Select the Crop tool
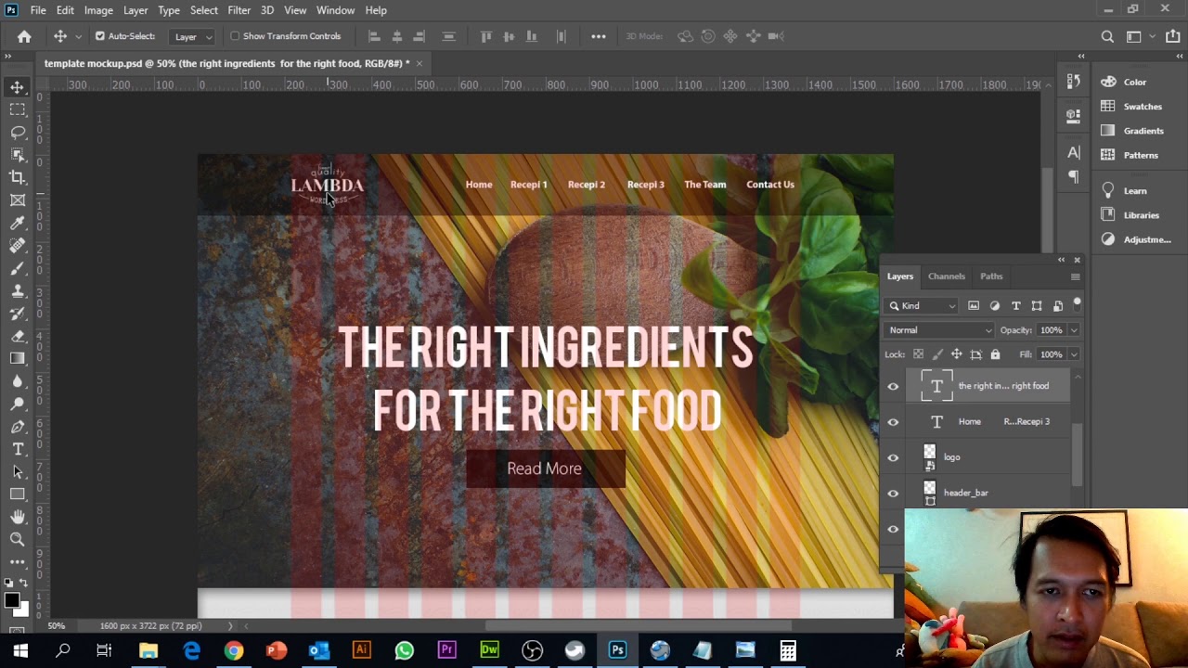This screenshot has width=1188, height=668. point(18,177)
